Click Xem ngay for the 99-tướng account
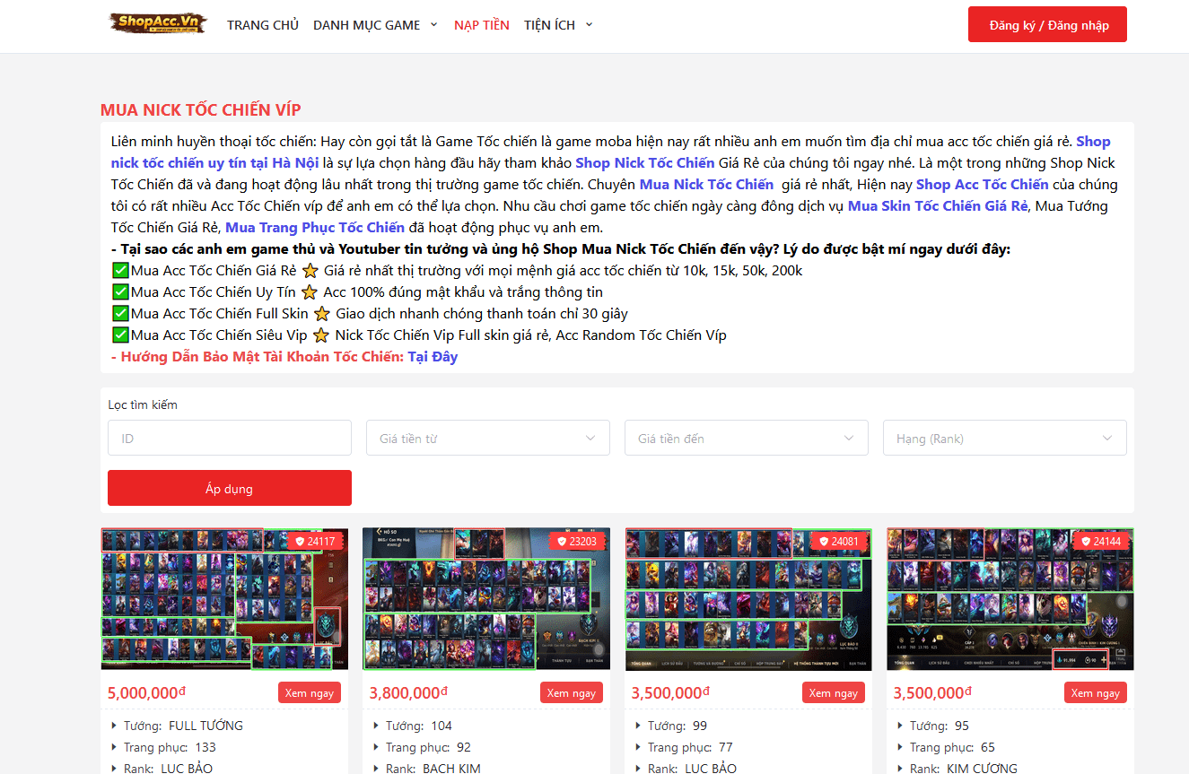Screen dimensions: 1189x774 click(x=834, y=693)
